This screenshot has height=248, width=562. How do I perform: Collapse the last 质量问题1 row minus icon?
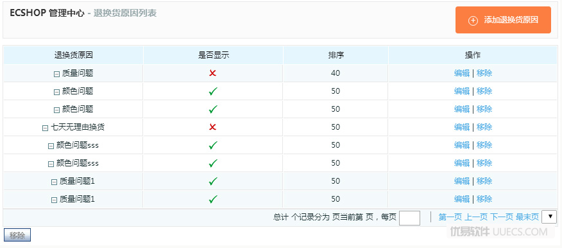click(54, 200)
